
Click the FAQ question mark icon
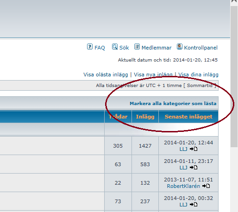point(90,47)
